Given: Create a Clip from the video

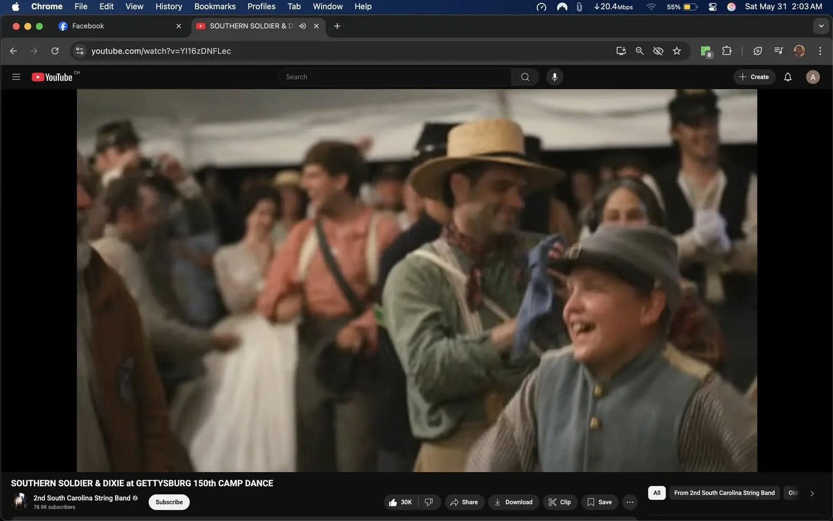Looking at the screenshot, I should coord(560,502).
